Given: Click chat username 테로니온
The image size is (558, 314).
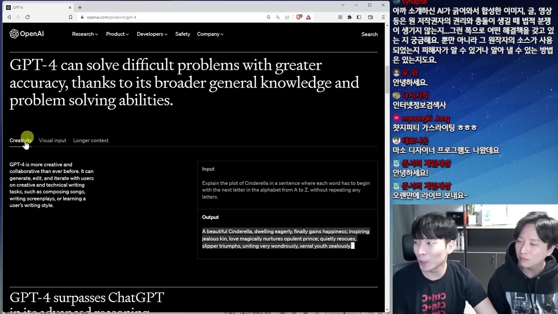Looking at the screenshot, I should pos(415,141).
